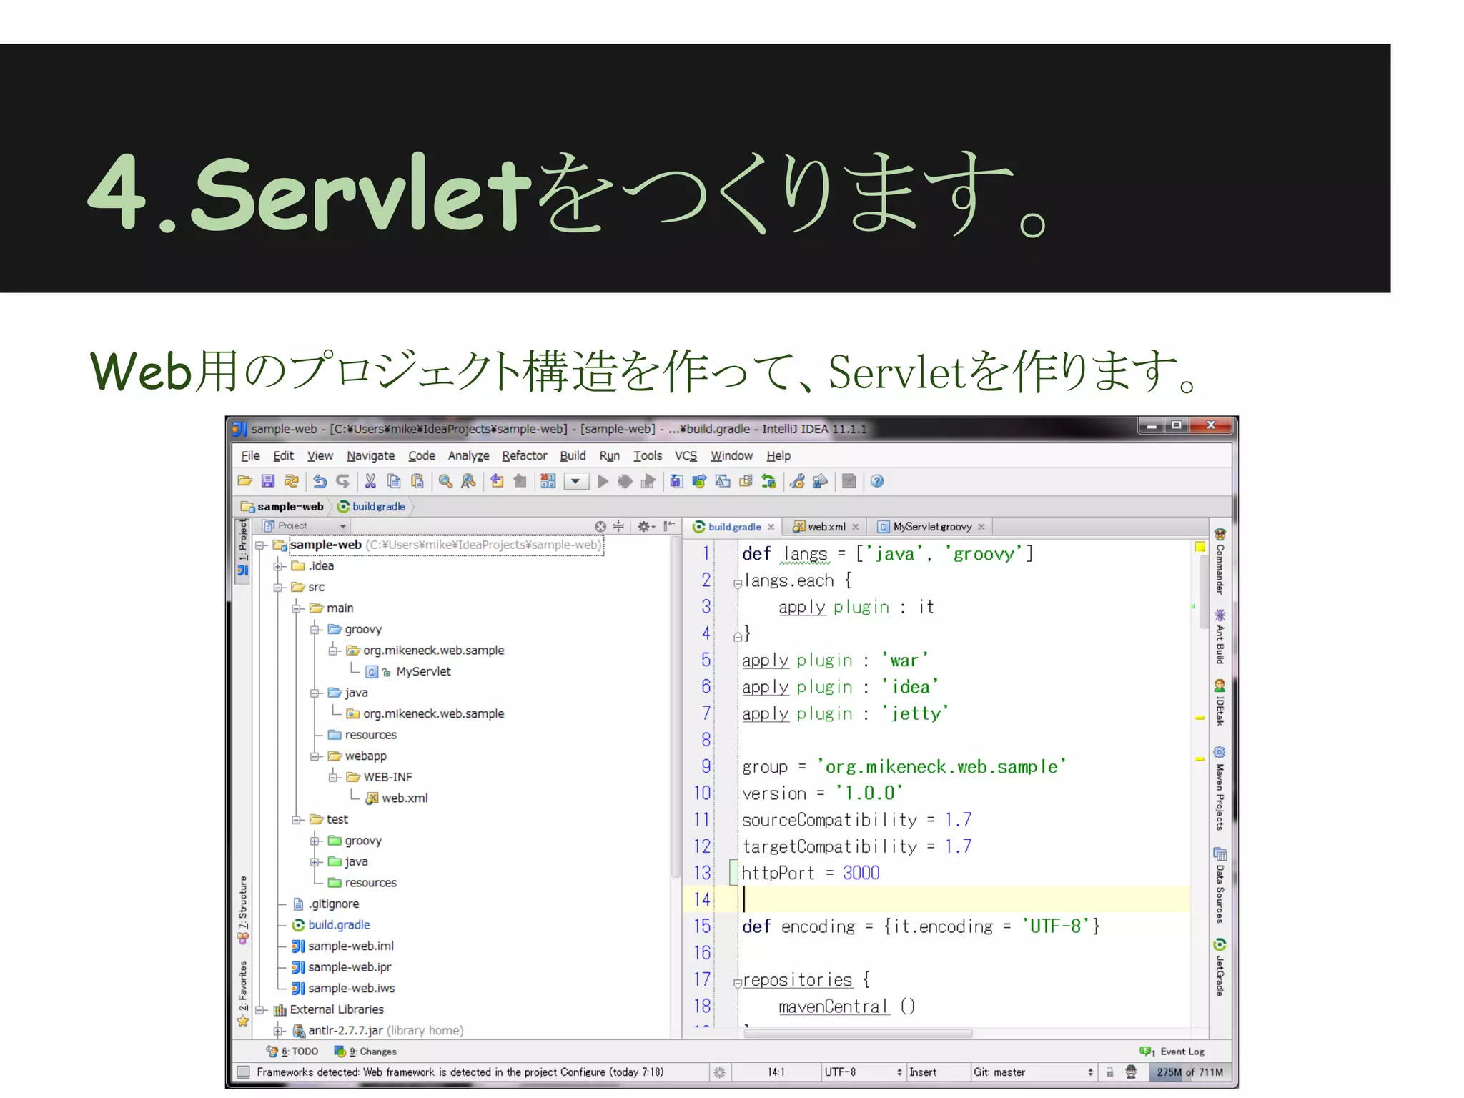Close the build.gradle editor tab

pyautogui.click(x=771, y=527)
